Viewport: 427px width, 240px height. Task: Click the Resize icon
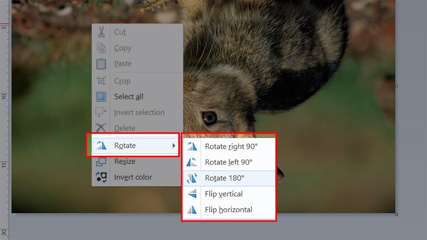tap(101, 162)
